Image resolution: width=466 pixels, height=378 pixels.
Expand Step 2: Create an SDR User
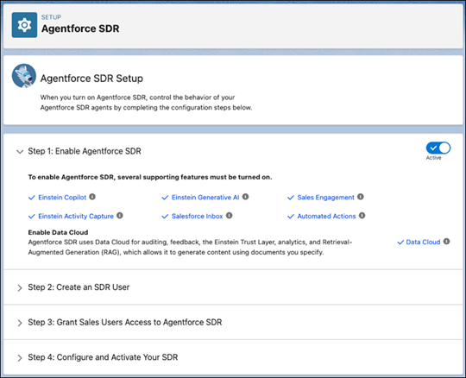pyautogui.click(x=20, y=287)
